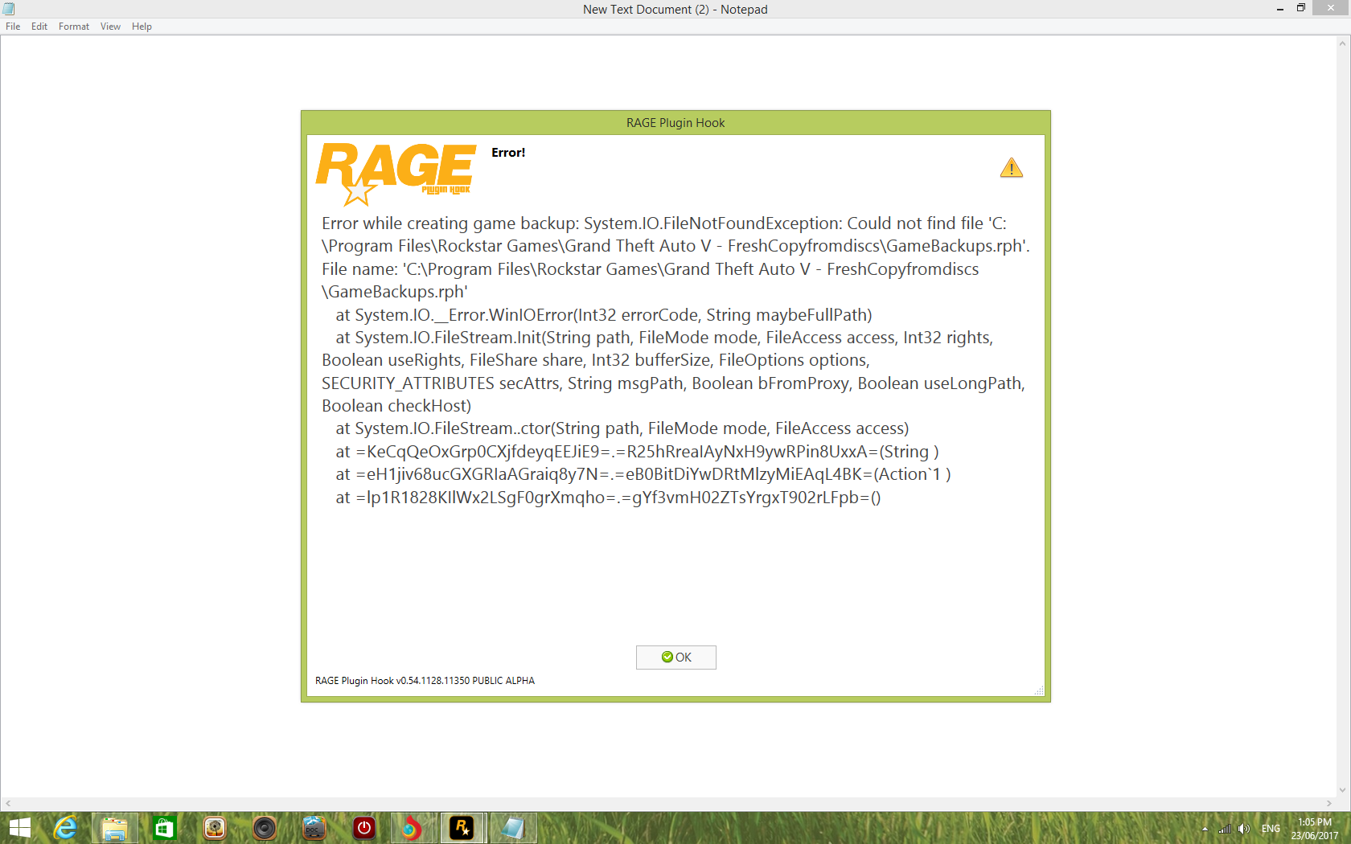Click the '=eH1jiv68ucGXGRlaAGraiq8y7N=' stack line
Image resolution: width=1351 pixels, height=844 pixels.
pos(643,474)
